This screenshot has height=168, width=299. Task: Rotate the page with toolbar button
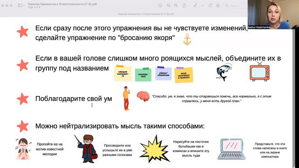(210, 6)
